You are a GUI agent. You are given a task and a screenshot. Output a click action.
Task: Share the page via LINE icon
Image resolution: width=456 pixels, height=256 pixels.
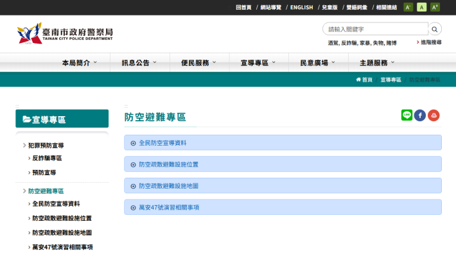tap(407, 115)
